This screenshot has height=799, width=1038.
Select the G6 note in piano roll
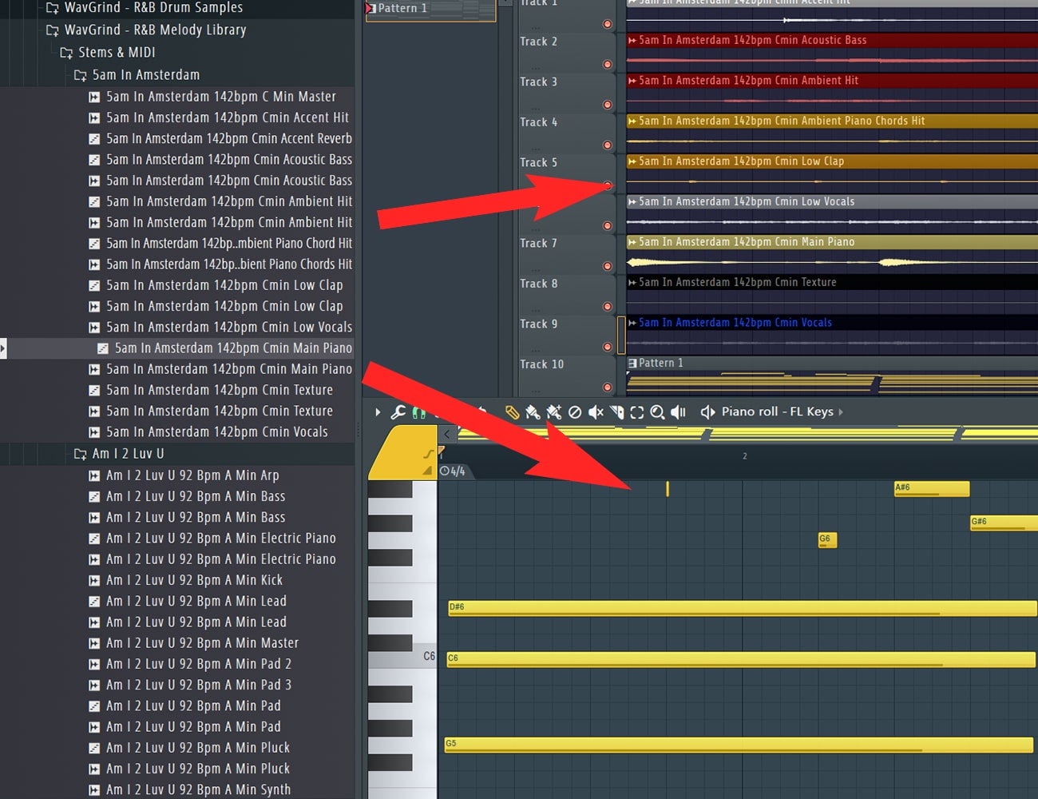[x=827, y=540]
